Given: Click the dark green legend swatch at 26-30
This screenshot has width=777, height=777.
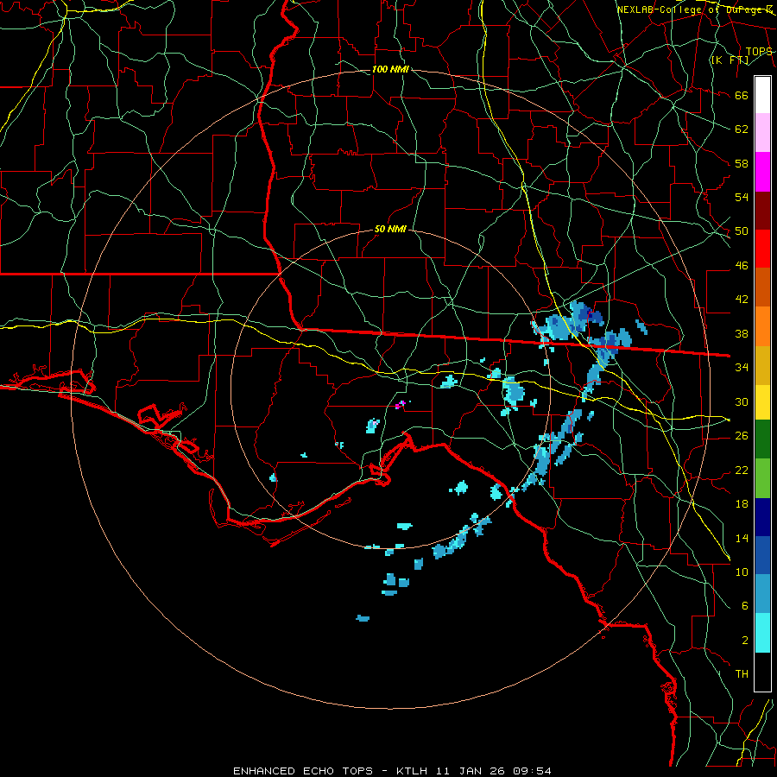Looking at the screenshot, I should (x=762, y=439).
